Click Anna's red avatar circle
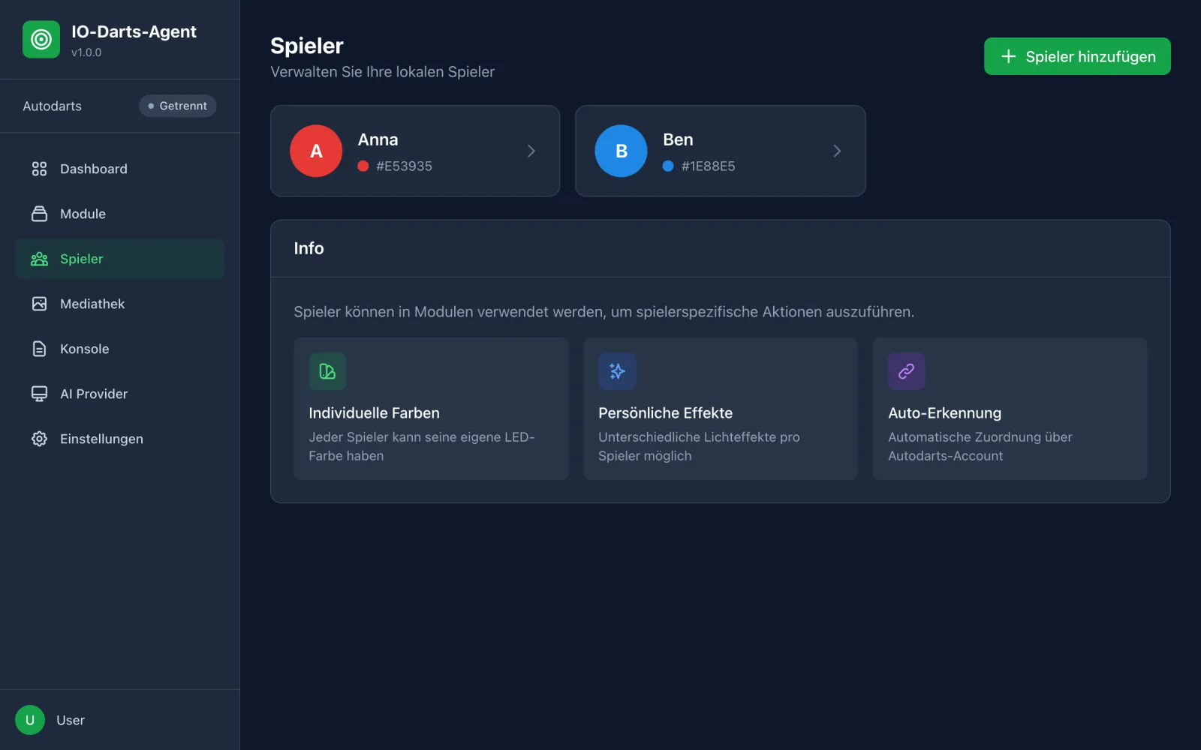The width and height of the screenshot is (1201, 750). click(x=316, y=151)
